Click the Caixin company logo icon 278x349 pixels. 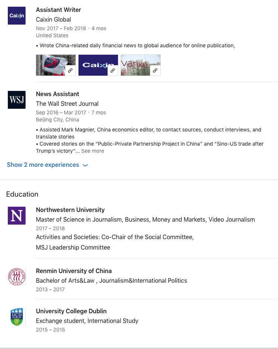[x=17, y=16]
